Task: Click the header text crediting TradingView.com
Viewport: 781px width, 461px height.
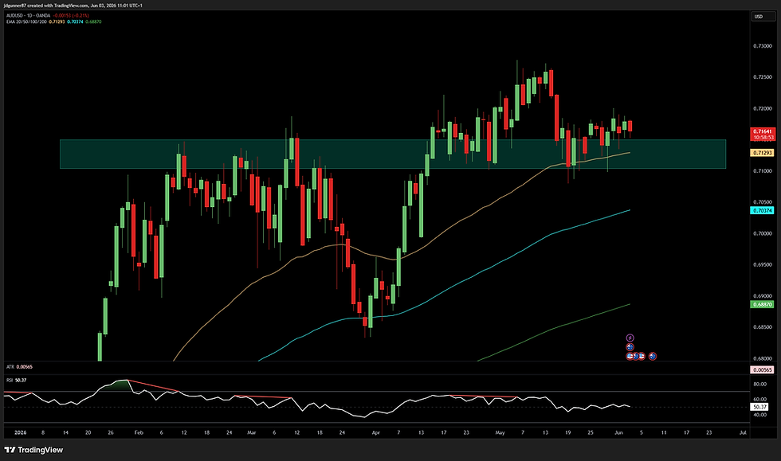Action: (73, 6)
